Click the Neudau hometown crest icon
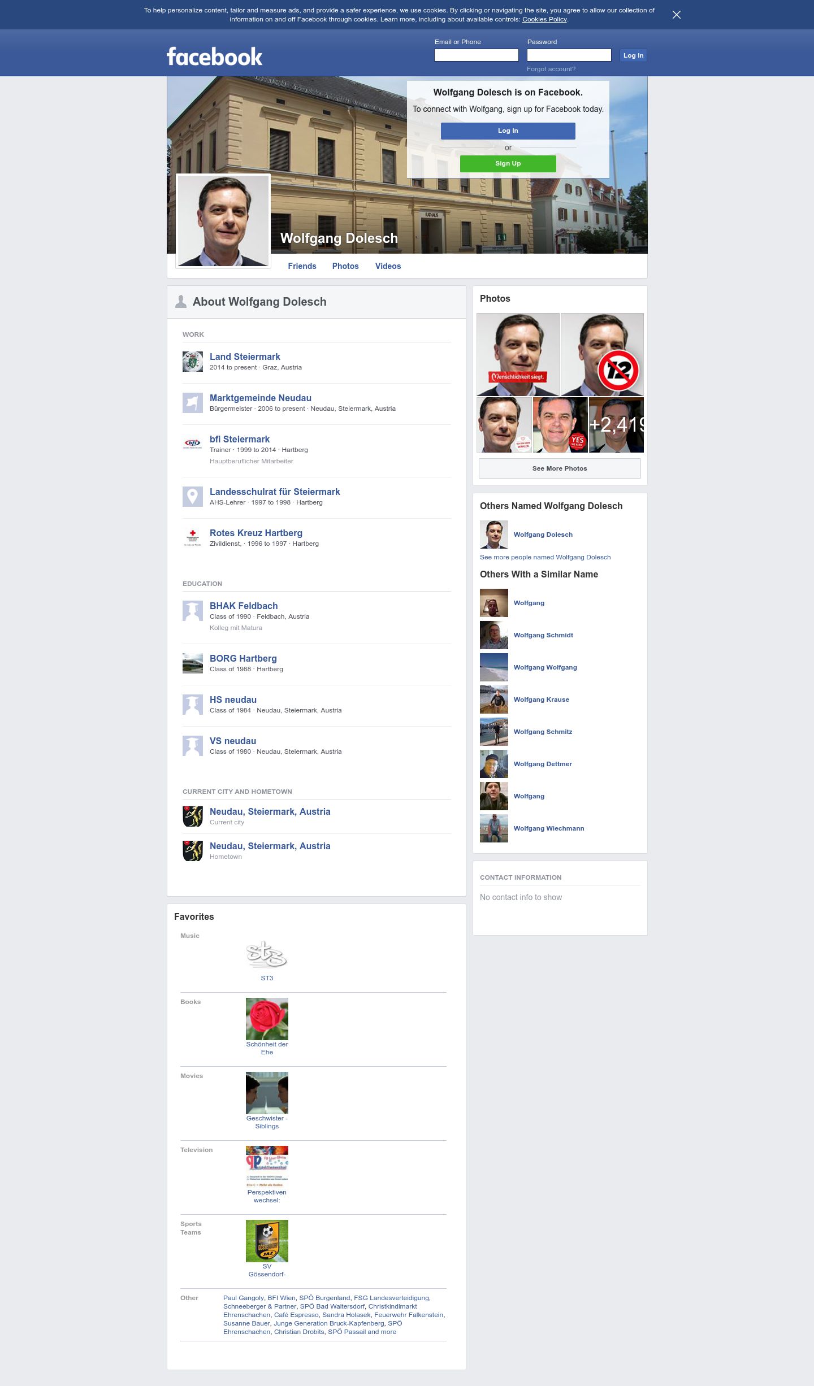 click(193, 851)
